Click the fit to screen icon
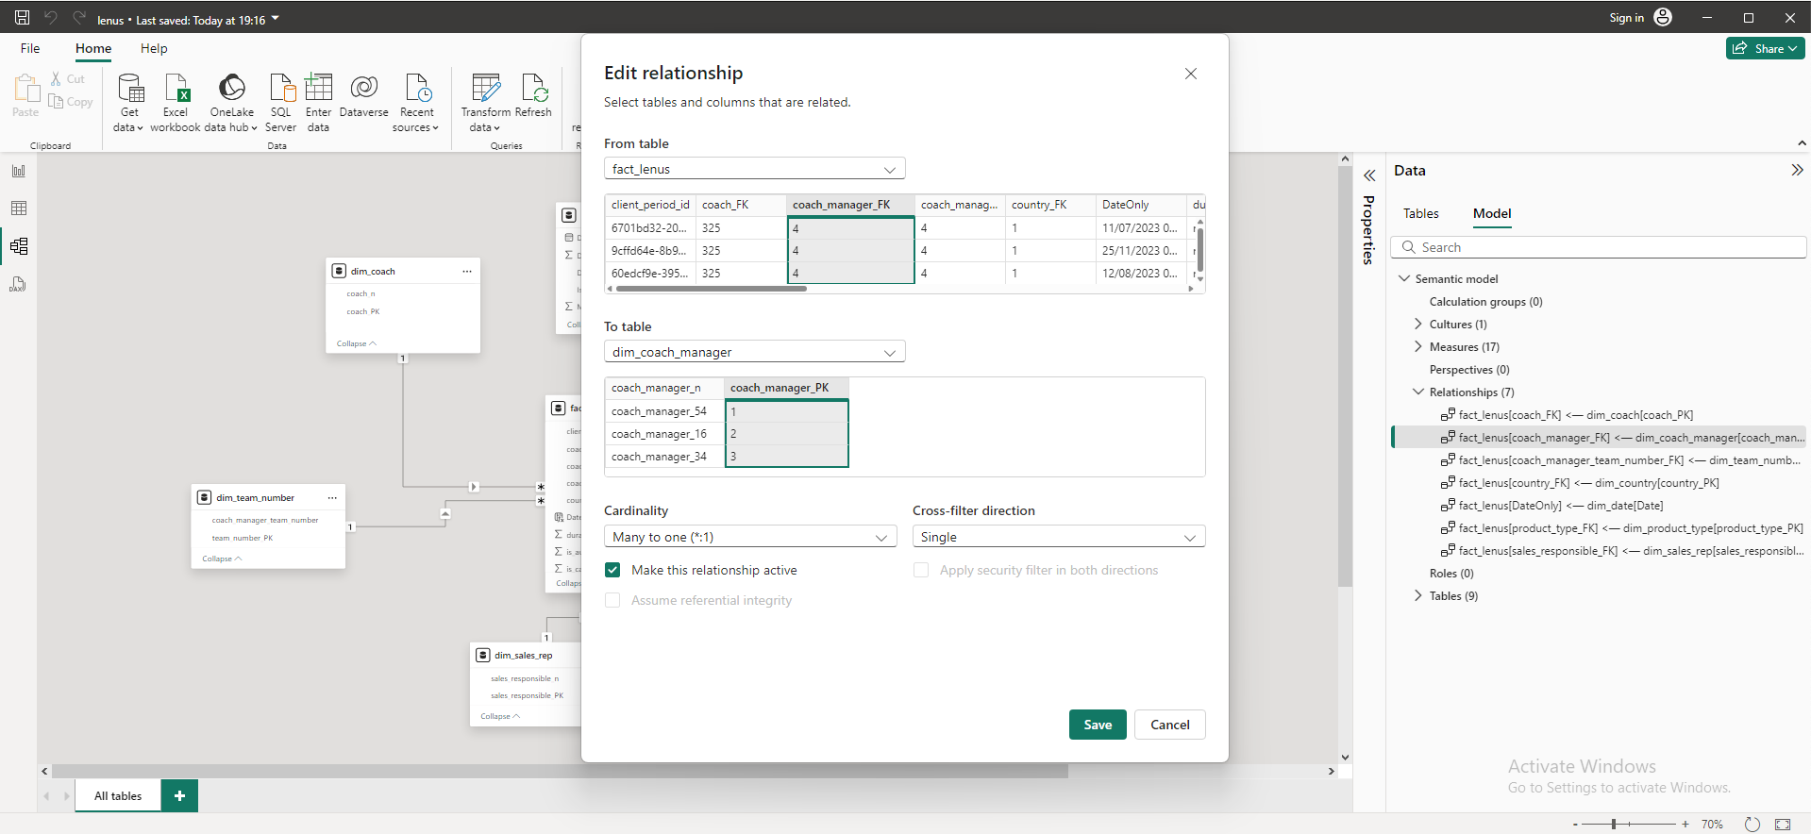The height and width of the screenshot is (834, 1811). (1783, 824)
